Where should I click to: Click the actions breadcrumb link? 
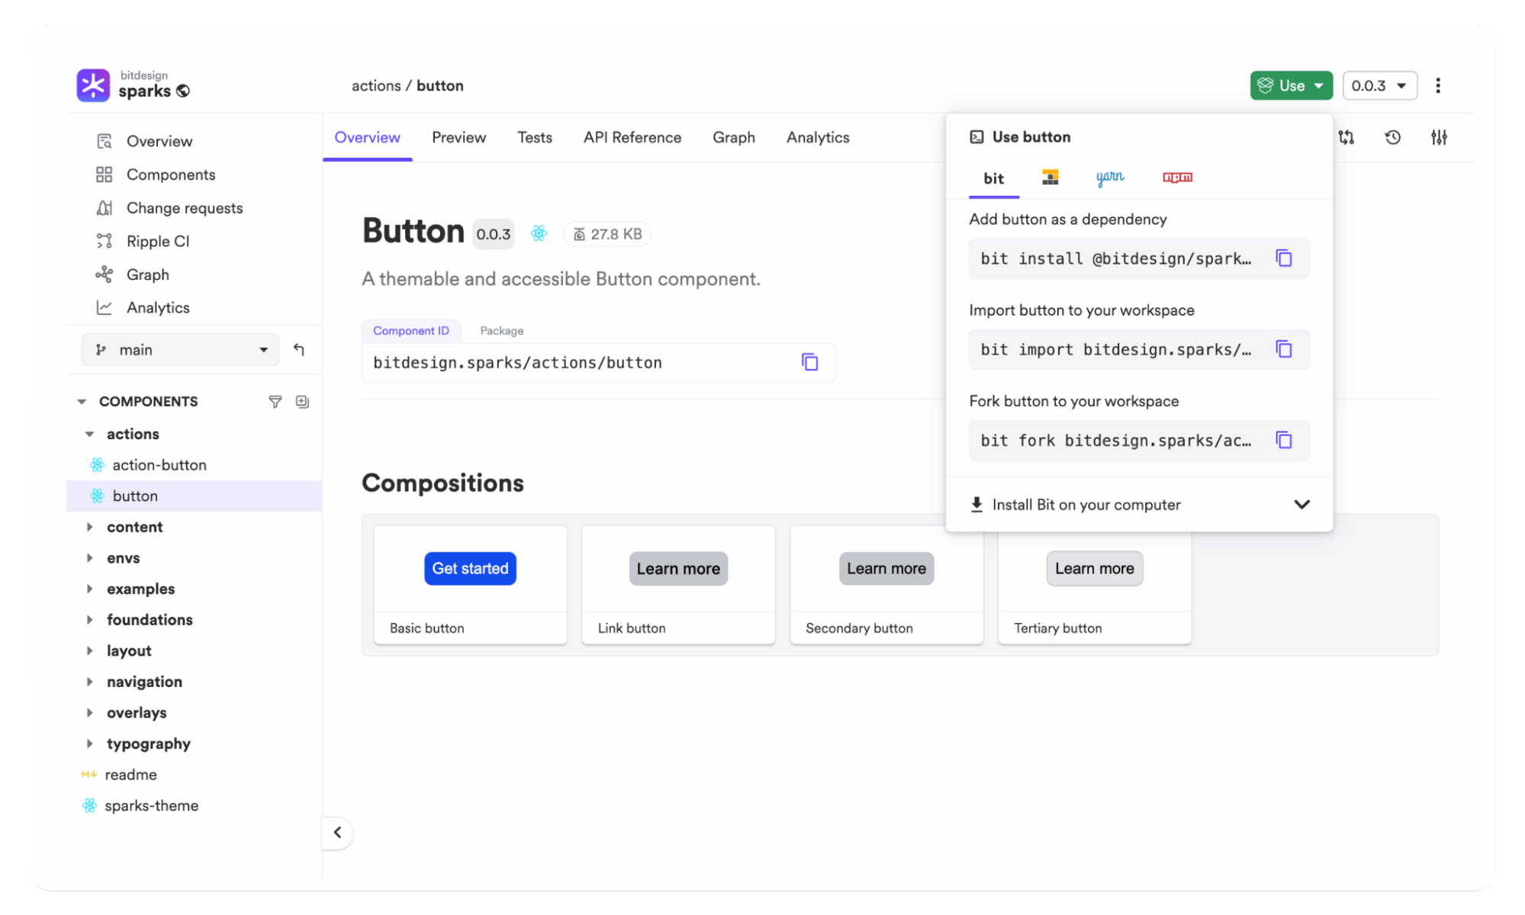pyautogui.click(x=376, y=85)
